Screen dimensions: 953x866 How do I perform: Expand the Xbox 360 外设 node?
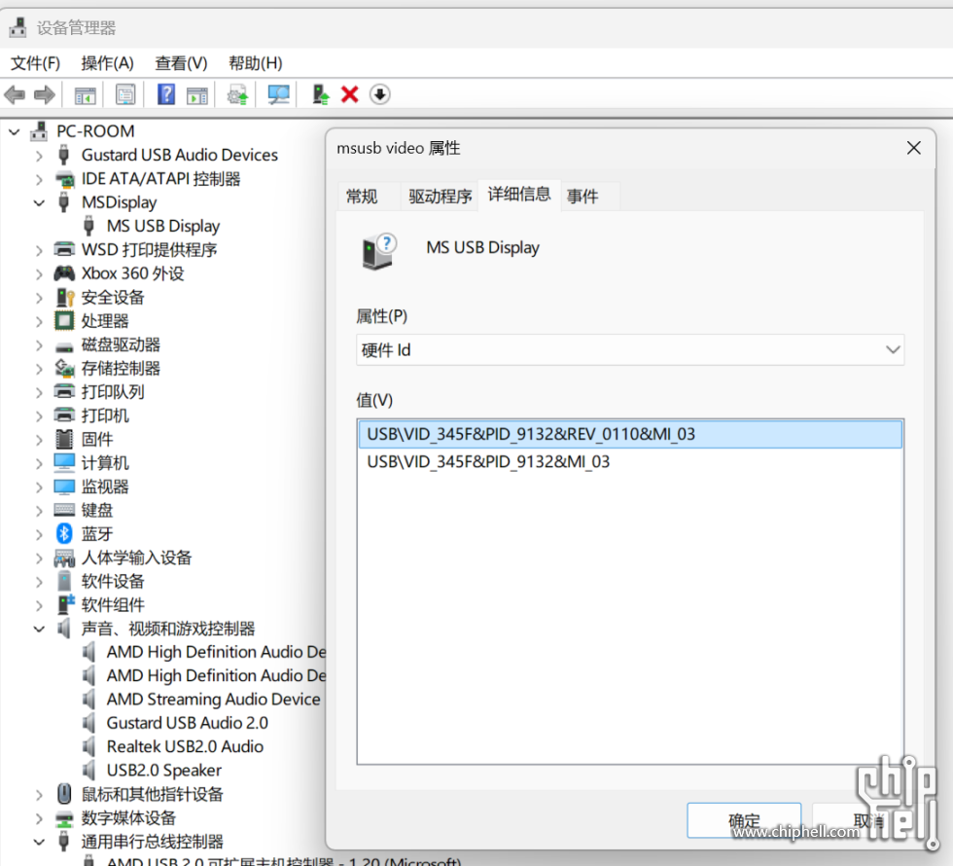point(40,274)
